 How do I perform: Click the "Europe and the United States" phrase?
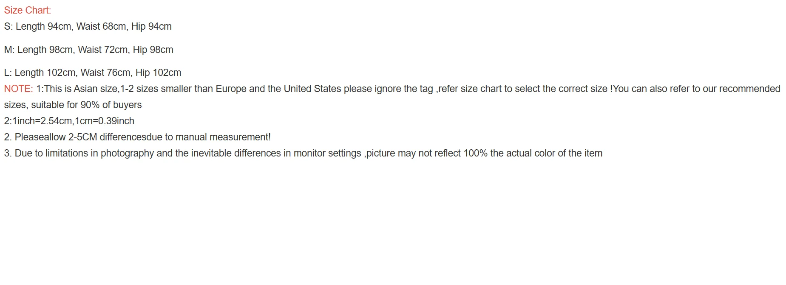point(278,89)
